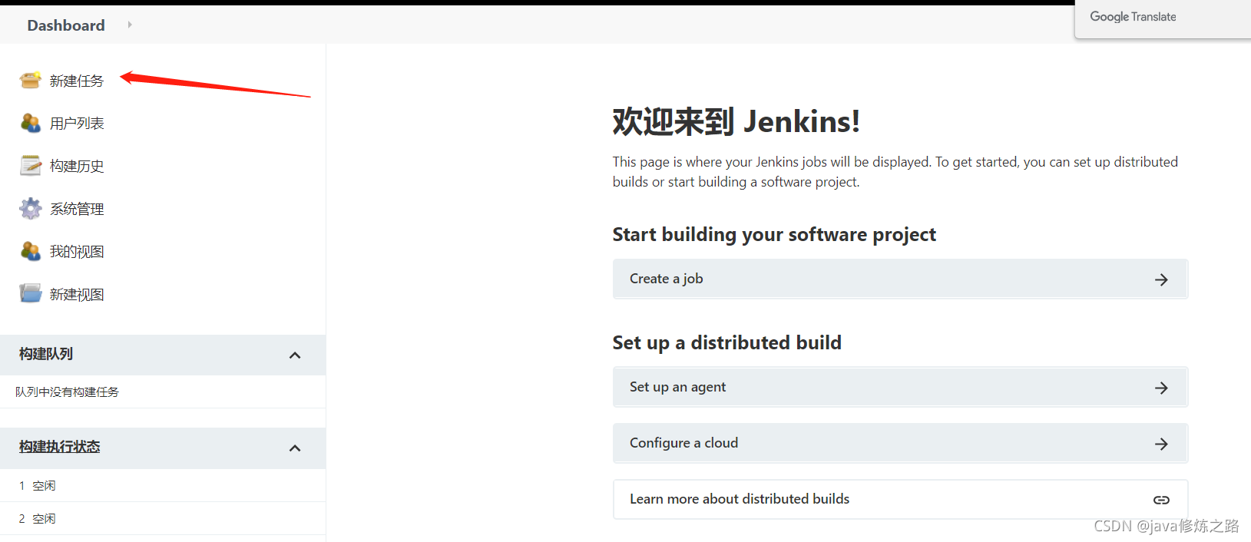Viewport: 1251px width, 542px height.
Task: Click the 'This page is where your Jenkins jobs' paragraph
Action: click(895, 172)
